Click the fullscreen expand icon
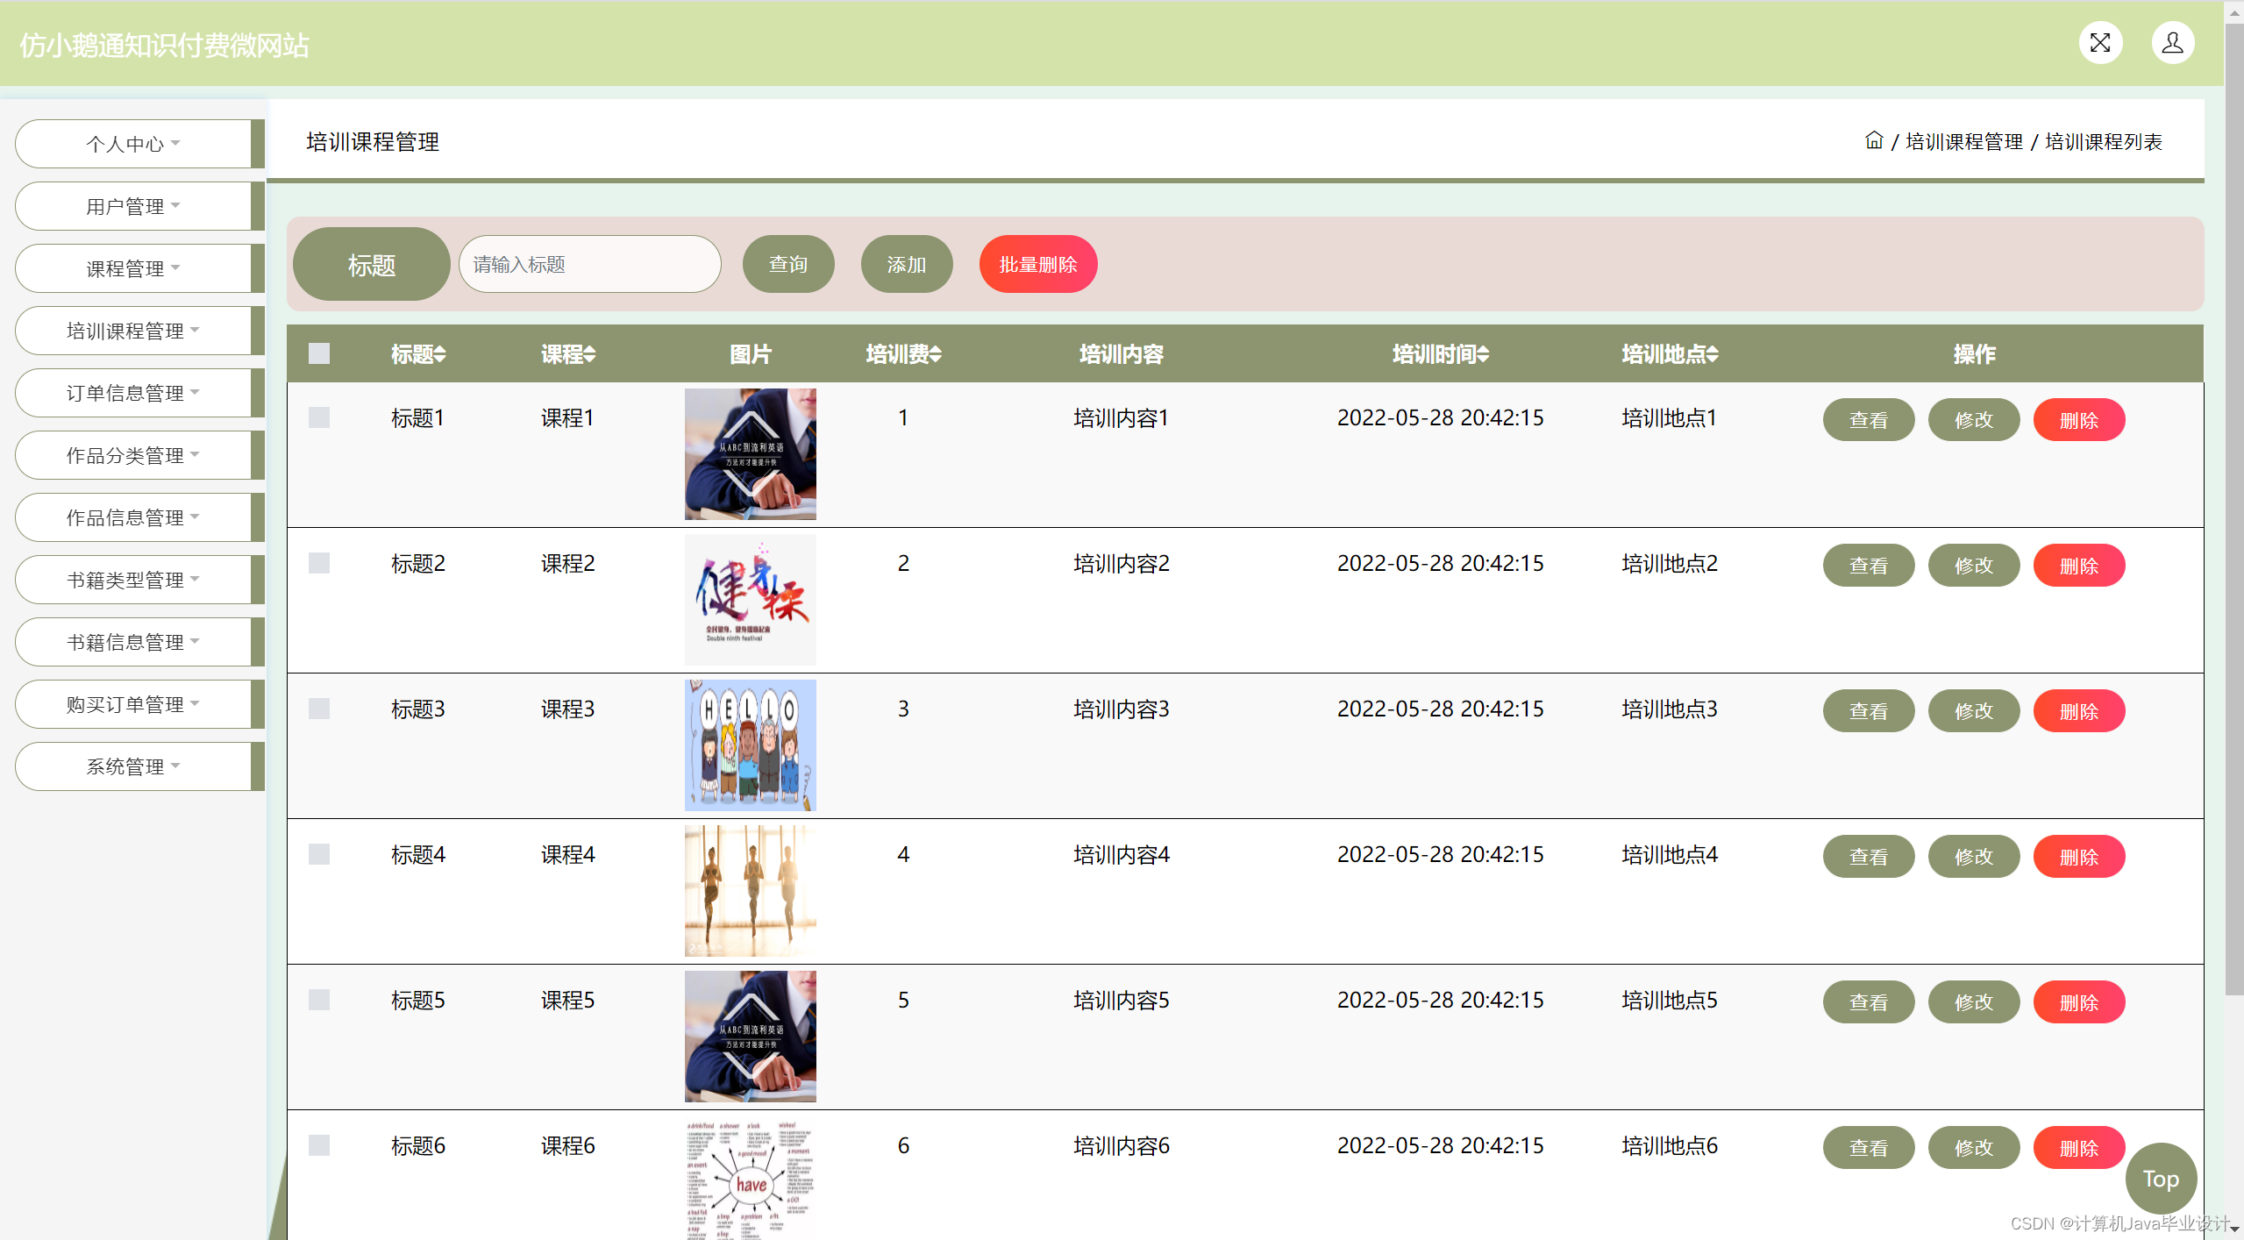The height and width of the screenshot is (1240, 2244). tap(2099, 43)
